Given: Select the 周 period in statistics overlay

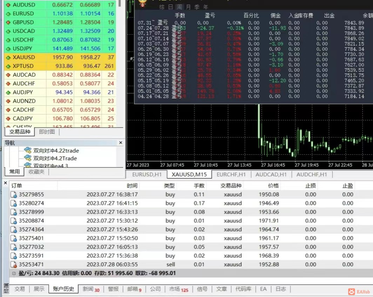Looking at the screenshot, I should (179, 7).
